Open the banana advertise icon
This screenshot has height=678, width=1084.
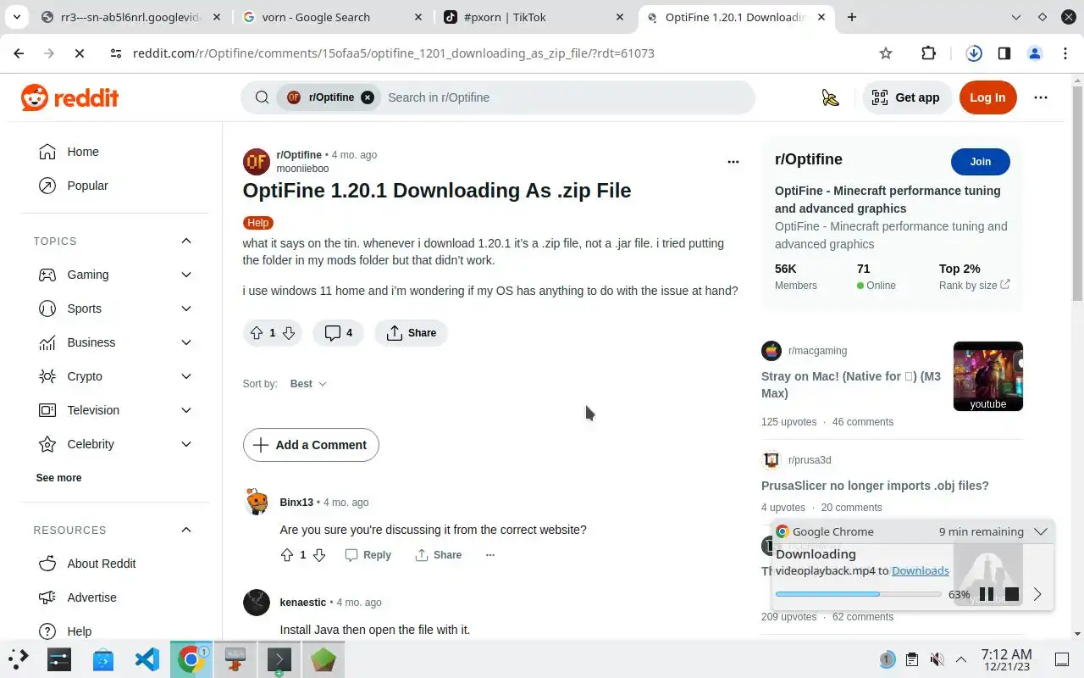pyautogui.click(x=830, y=97)
